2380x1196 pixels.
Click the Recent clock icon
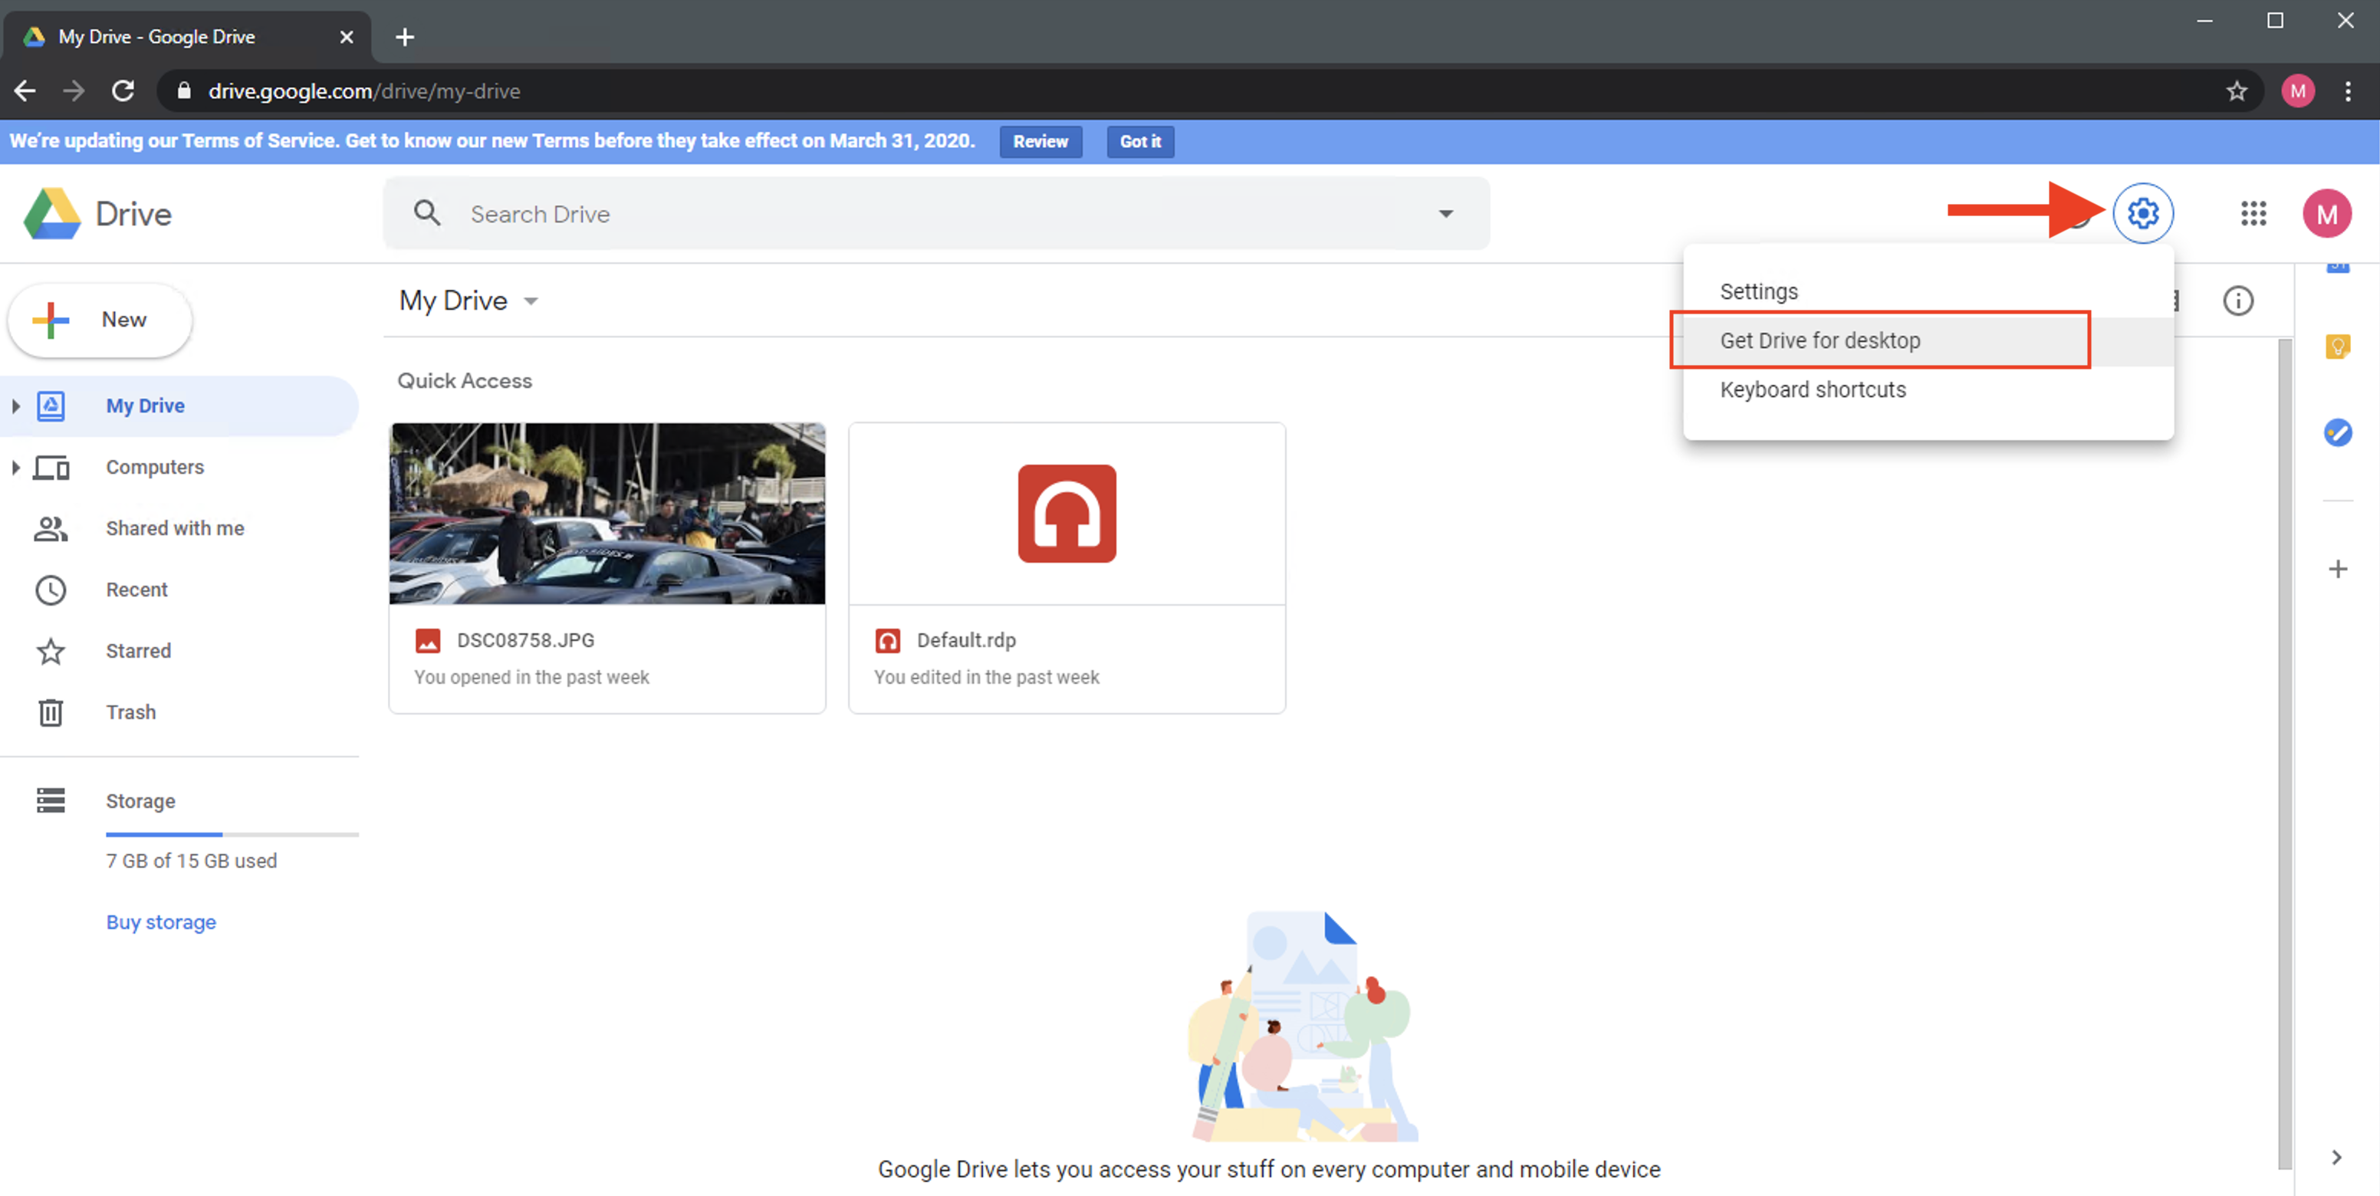tap(51, 590)
